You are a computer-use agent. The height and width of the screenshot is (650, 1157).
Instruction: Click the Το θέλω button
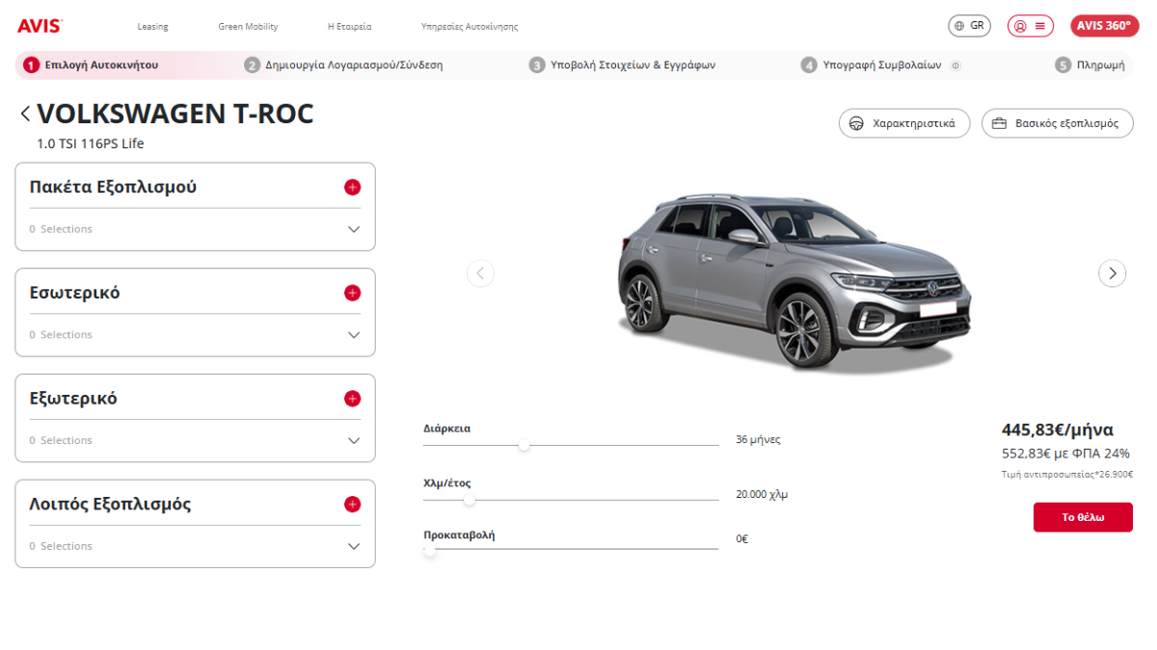pyautogui.click(x=1083, y=517)
